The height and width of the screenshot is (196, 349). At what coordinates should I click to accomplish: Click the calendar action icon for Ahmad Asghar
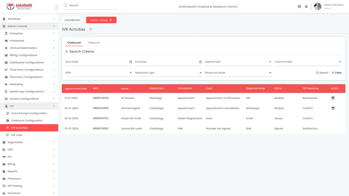tap(333, 108)
